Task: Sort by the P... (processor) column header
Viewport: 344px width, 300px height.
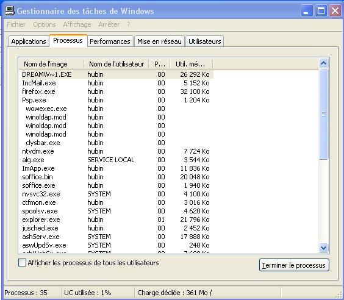Action: pos(160,64)
